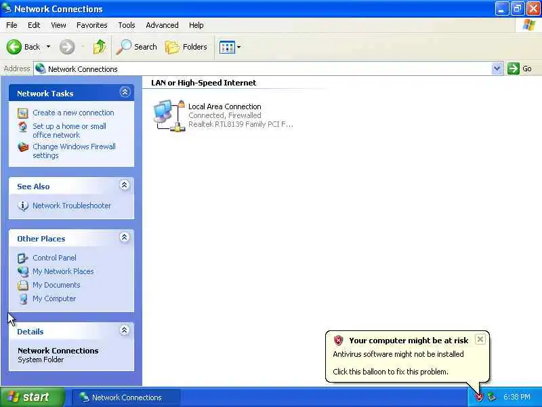Open the Start menu
The height and width of the screenshot is (407, 542).
(x=32, y=397)
